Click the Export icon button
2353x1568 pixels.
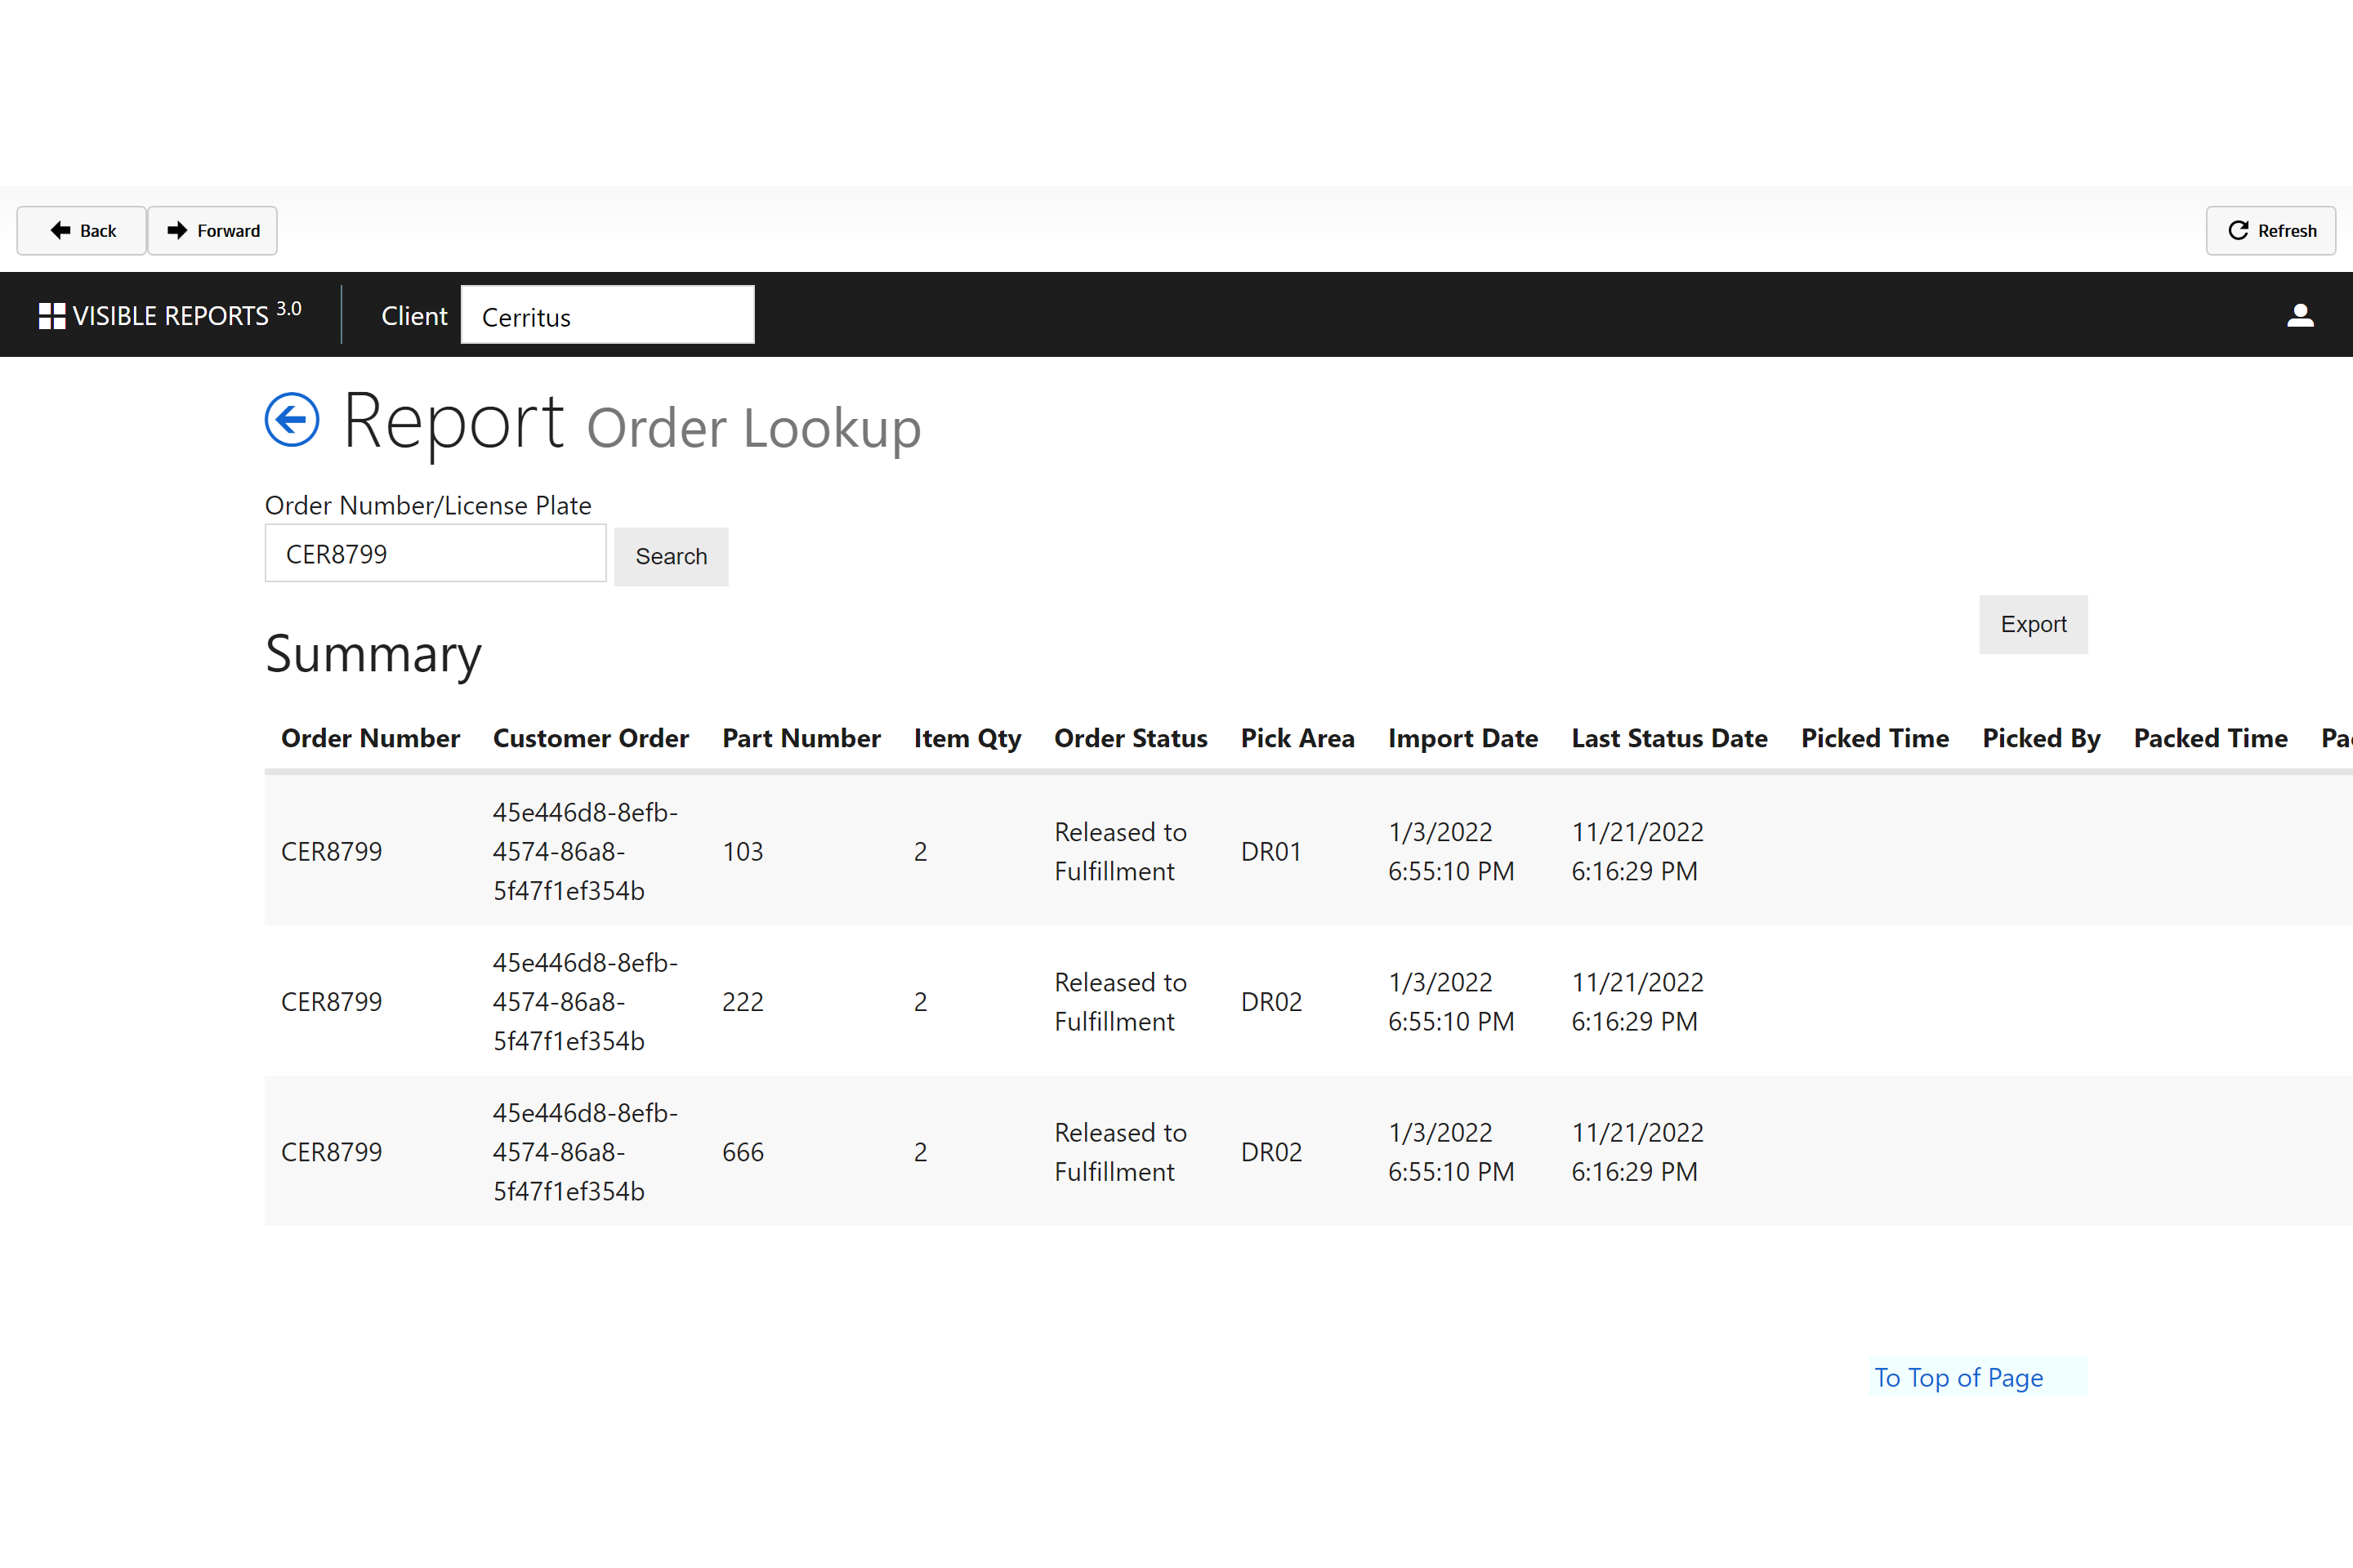coord(2031,623)
